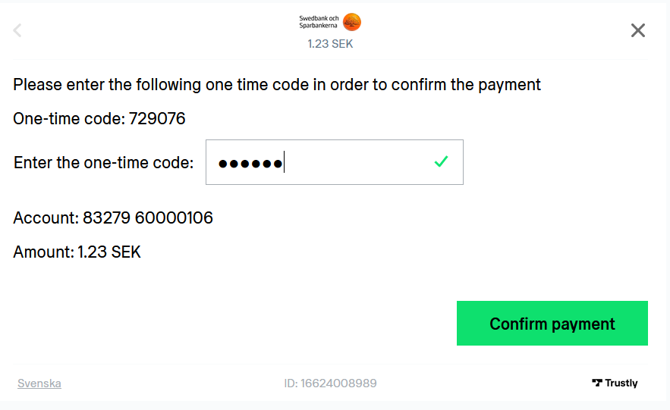
Task: Click the payment instruction heading text
Action: (277, 85)
